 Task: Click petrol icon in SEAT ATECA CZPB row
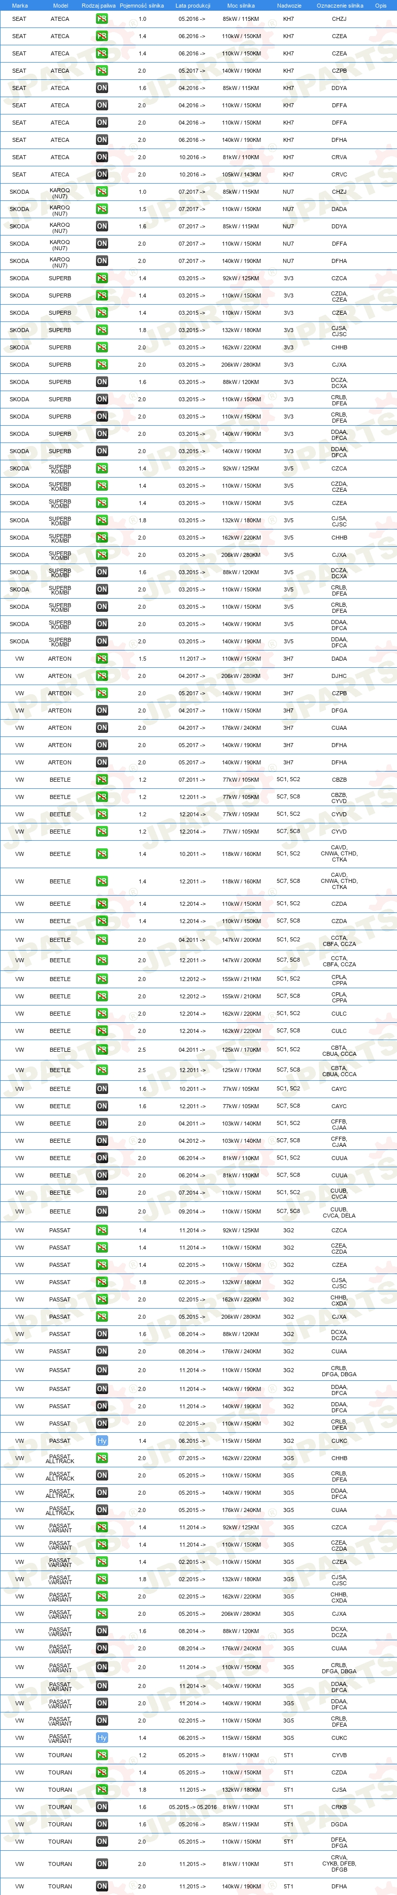click(102, 71)
